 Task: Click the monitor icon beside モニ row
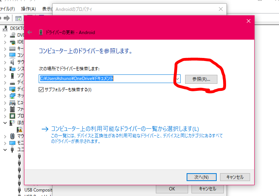tap(12, 143)
